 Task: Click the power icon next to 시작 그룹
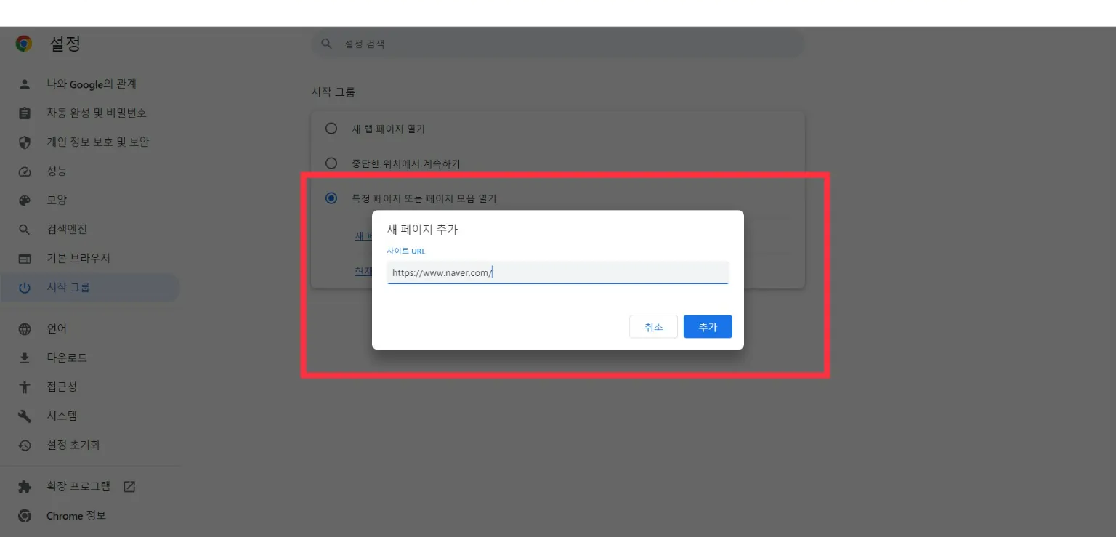pyautogui.click(x=24, y=286)
